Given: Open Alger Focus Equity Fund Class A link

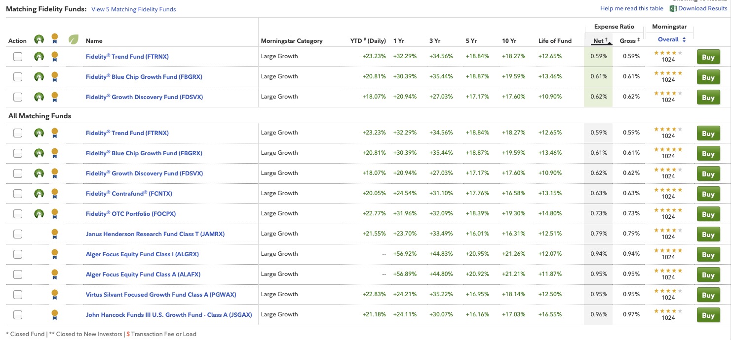Looking at the screenshot, I should coord(143,274).
